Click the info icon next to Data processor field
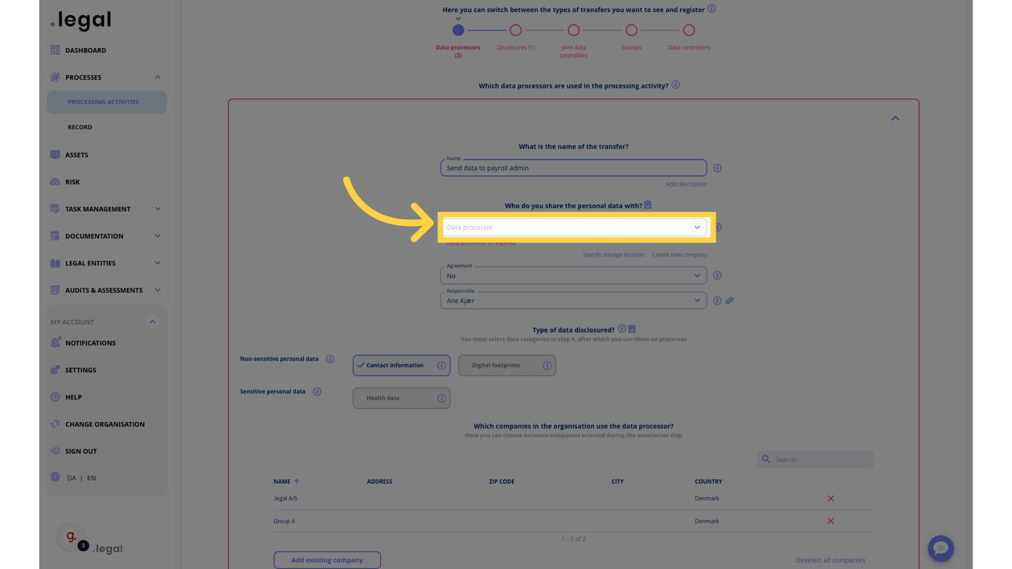Image resolution: width=1012 pixels, height=569 pixels. point(718,227)
